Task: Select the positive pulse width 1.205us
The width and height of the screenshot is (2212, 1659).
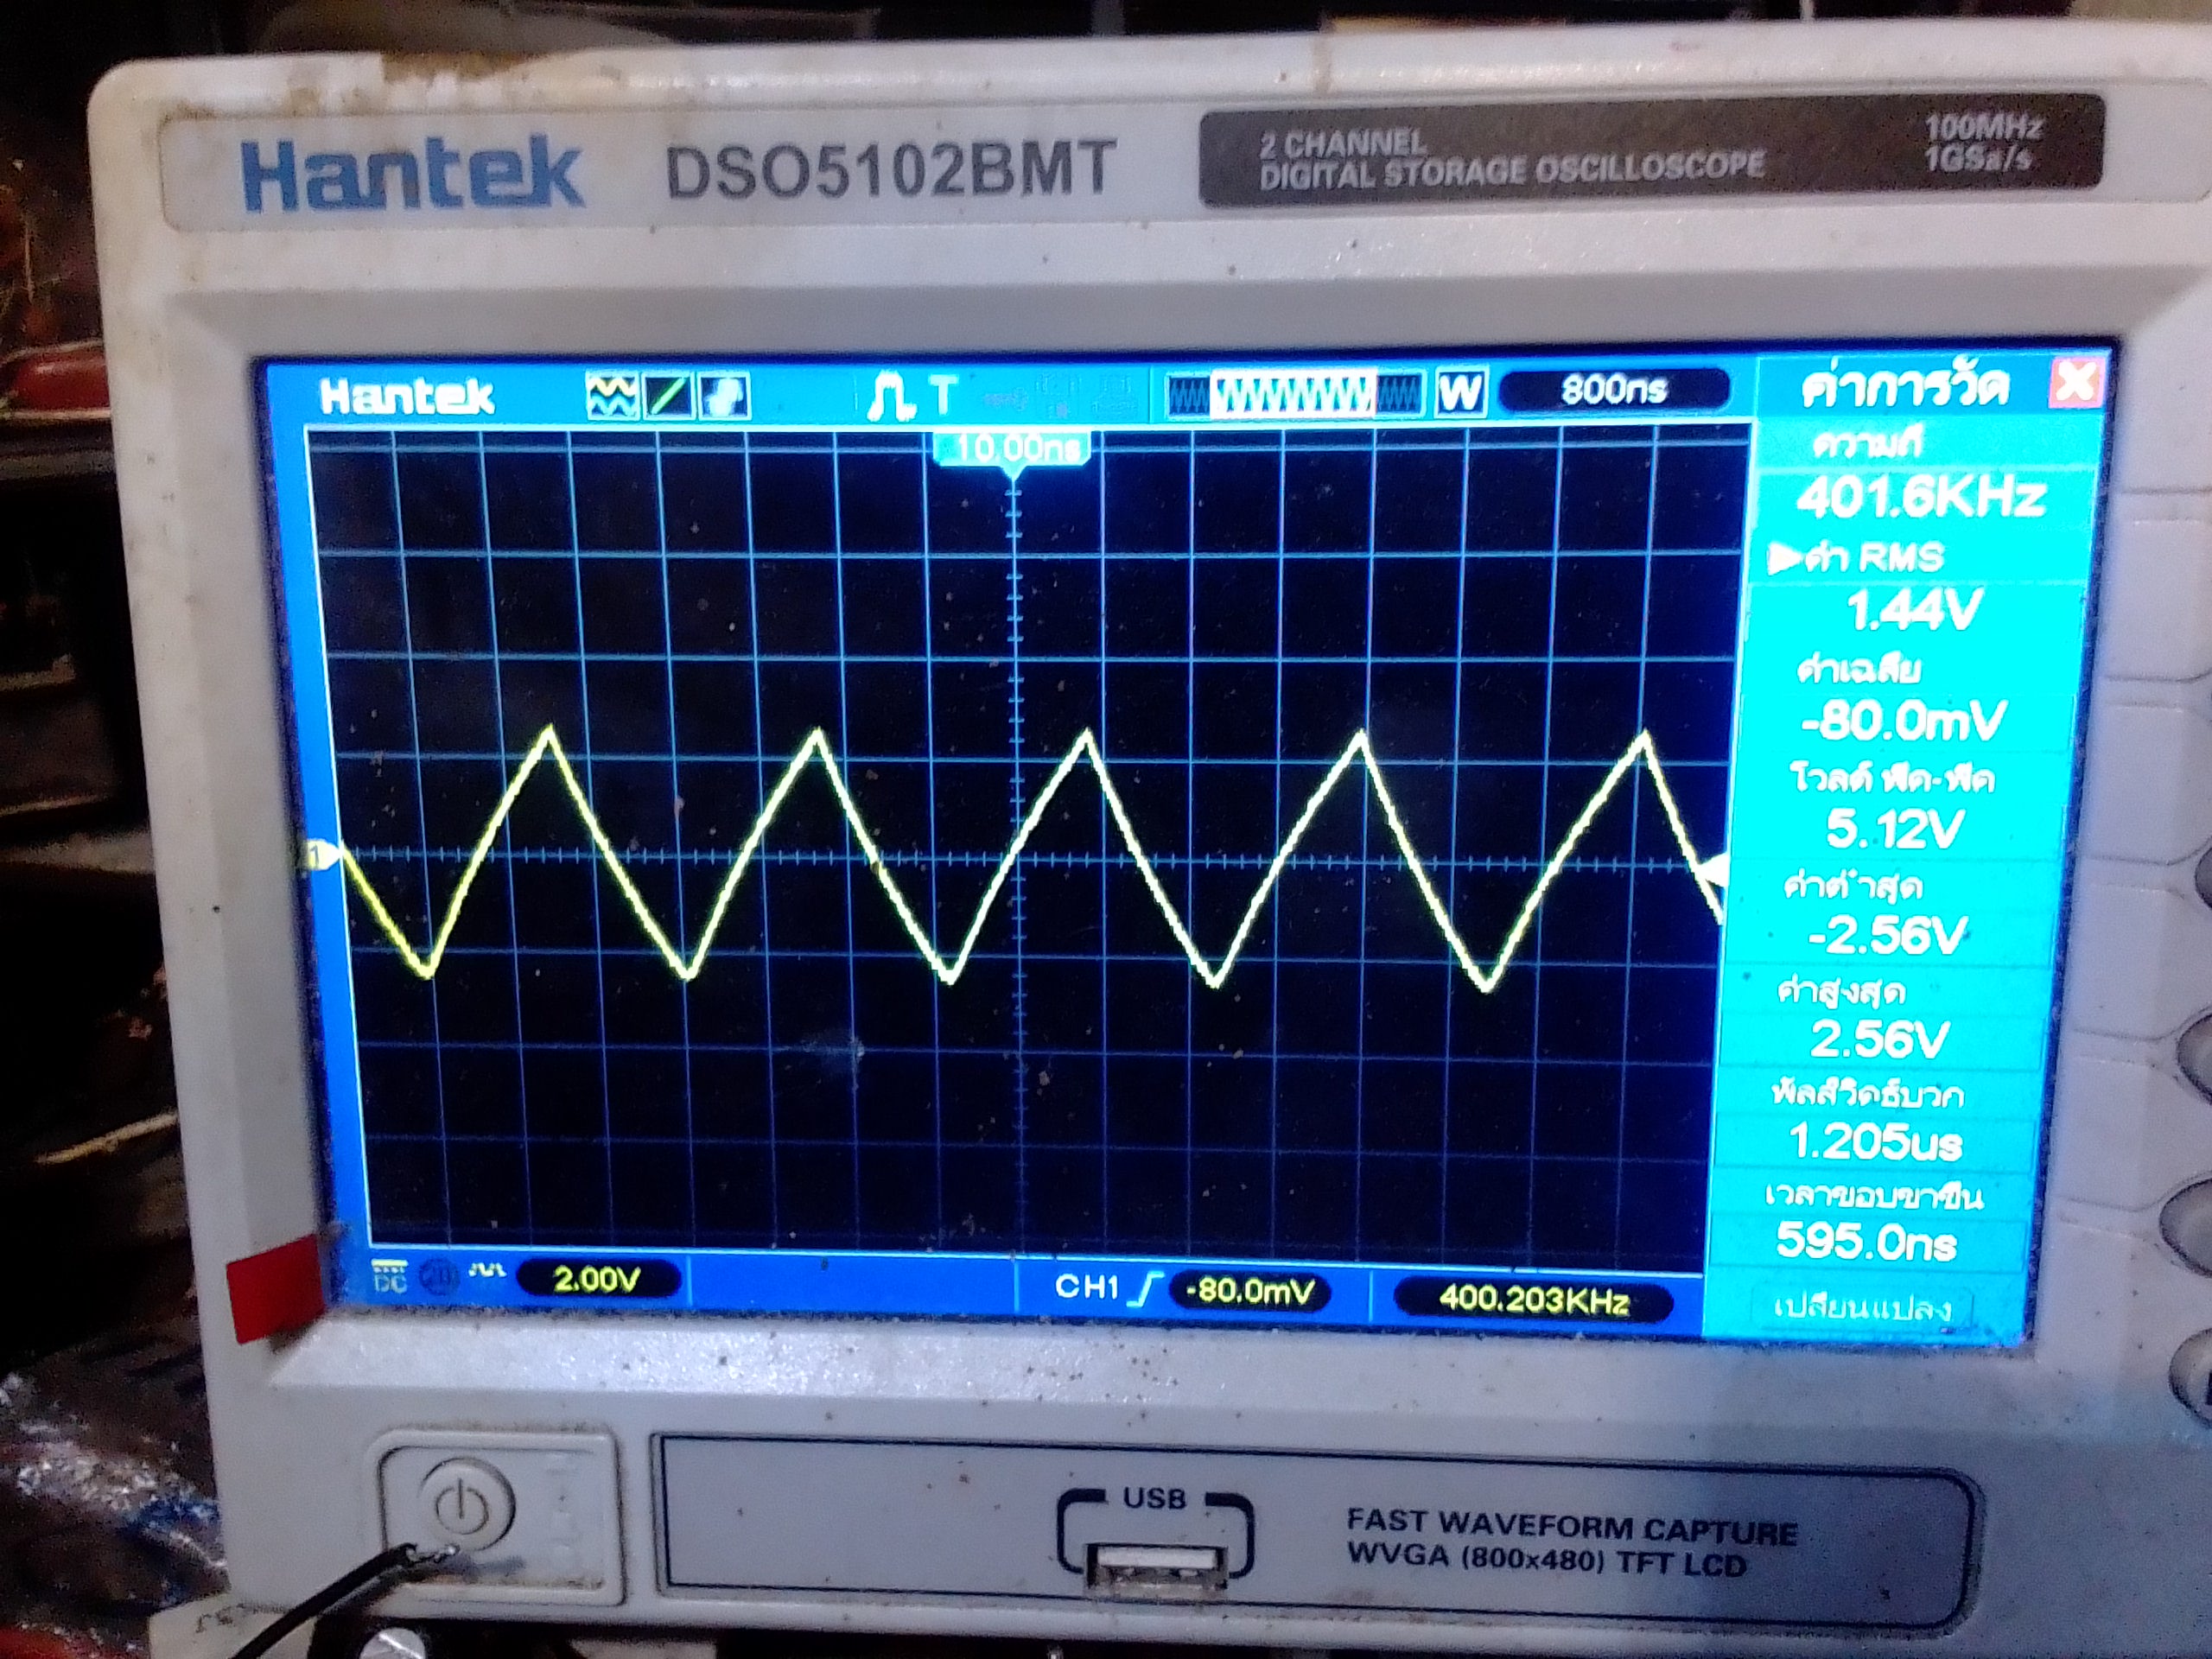Action: coord(1875,1142)
